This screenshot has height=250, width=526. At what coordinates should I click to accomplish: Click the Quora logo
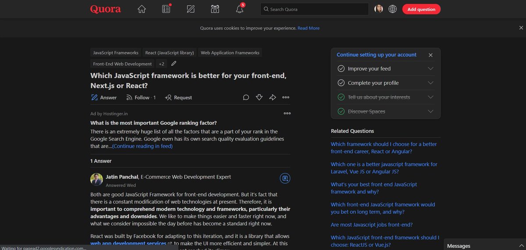tap(106, 9)
